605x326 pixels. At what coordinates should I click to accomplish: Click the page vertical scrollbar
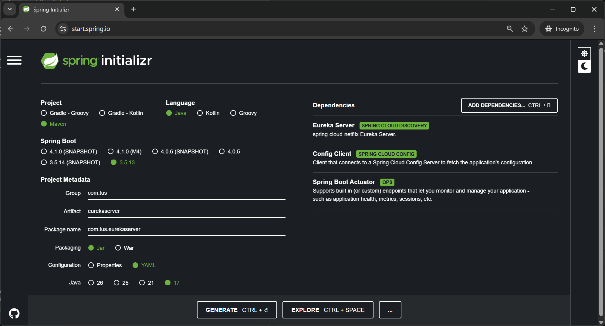pyautogui.click(x=601, y=182)
